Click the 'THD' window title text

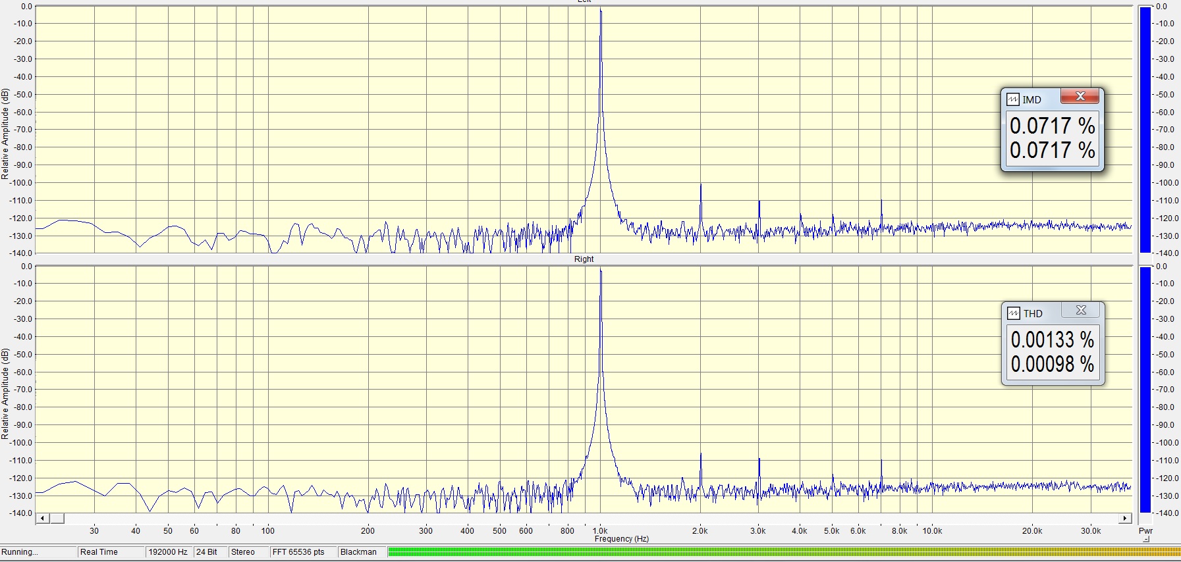(1033, 314)
